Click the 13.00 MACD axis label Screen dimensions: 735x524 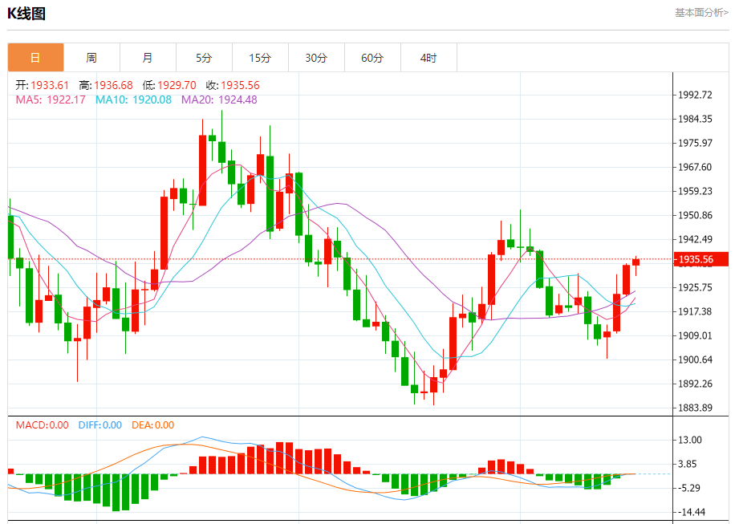coord(690,440)
